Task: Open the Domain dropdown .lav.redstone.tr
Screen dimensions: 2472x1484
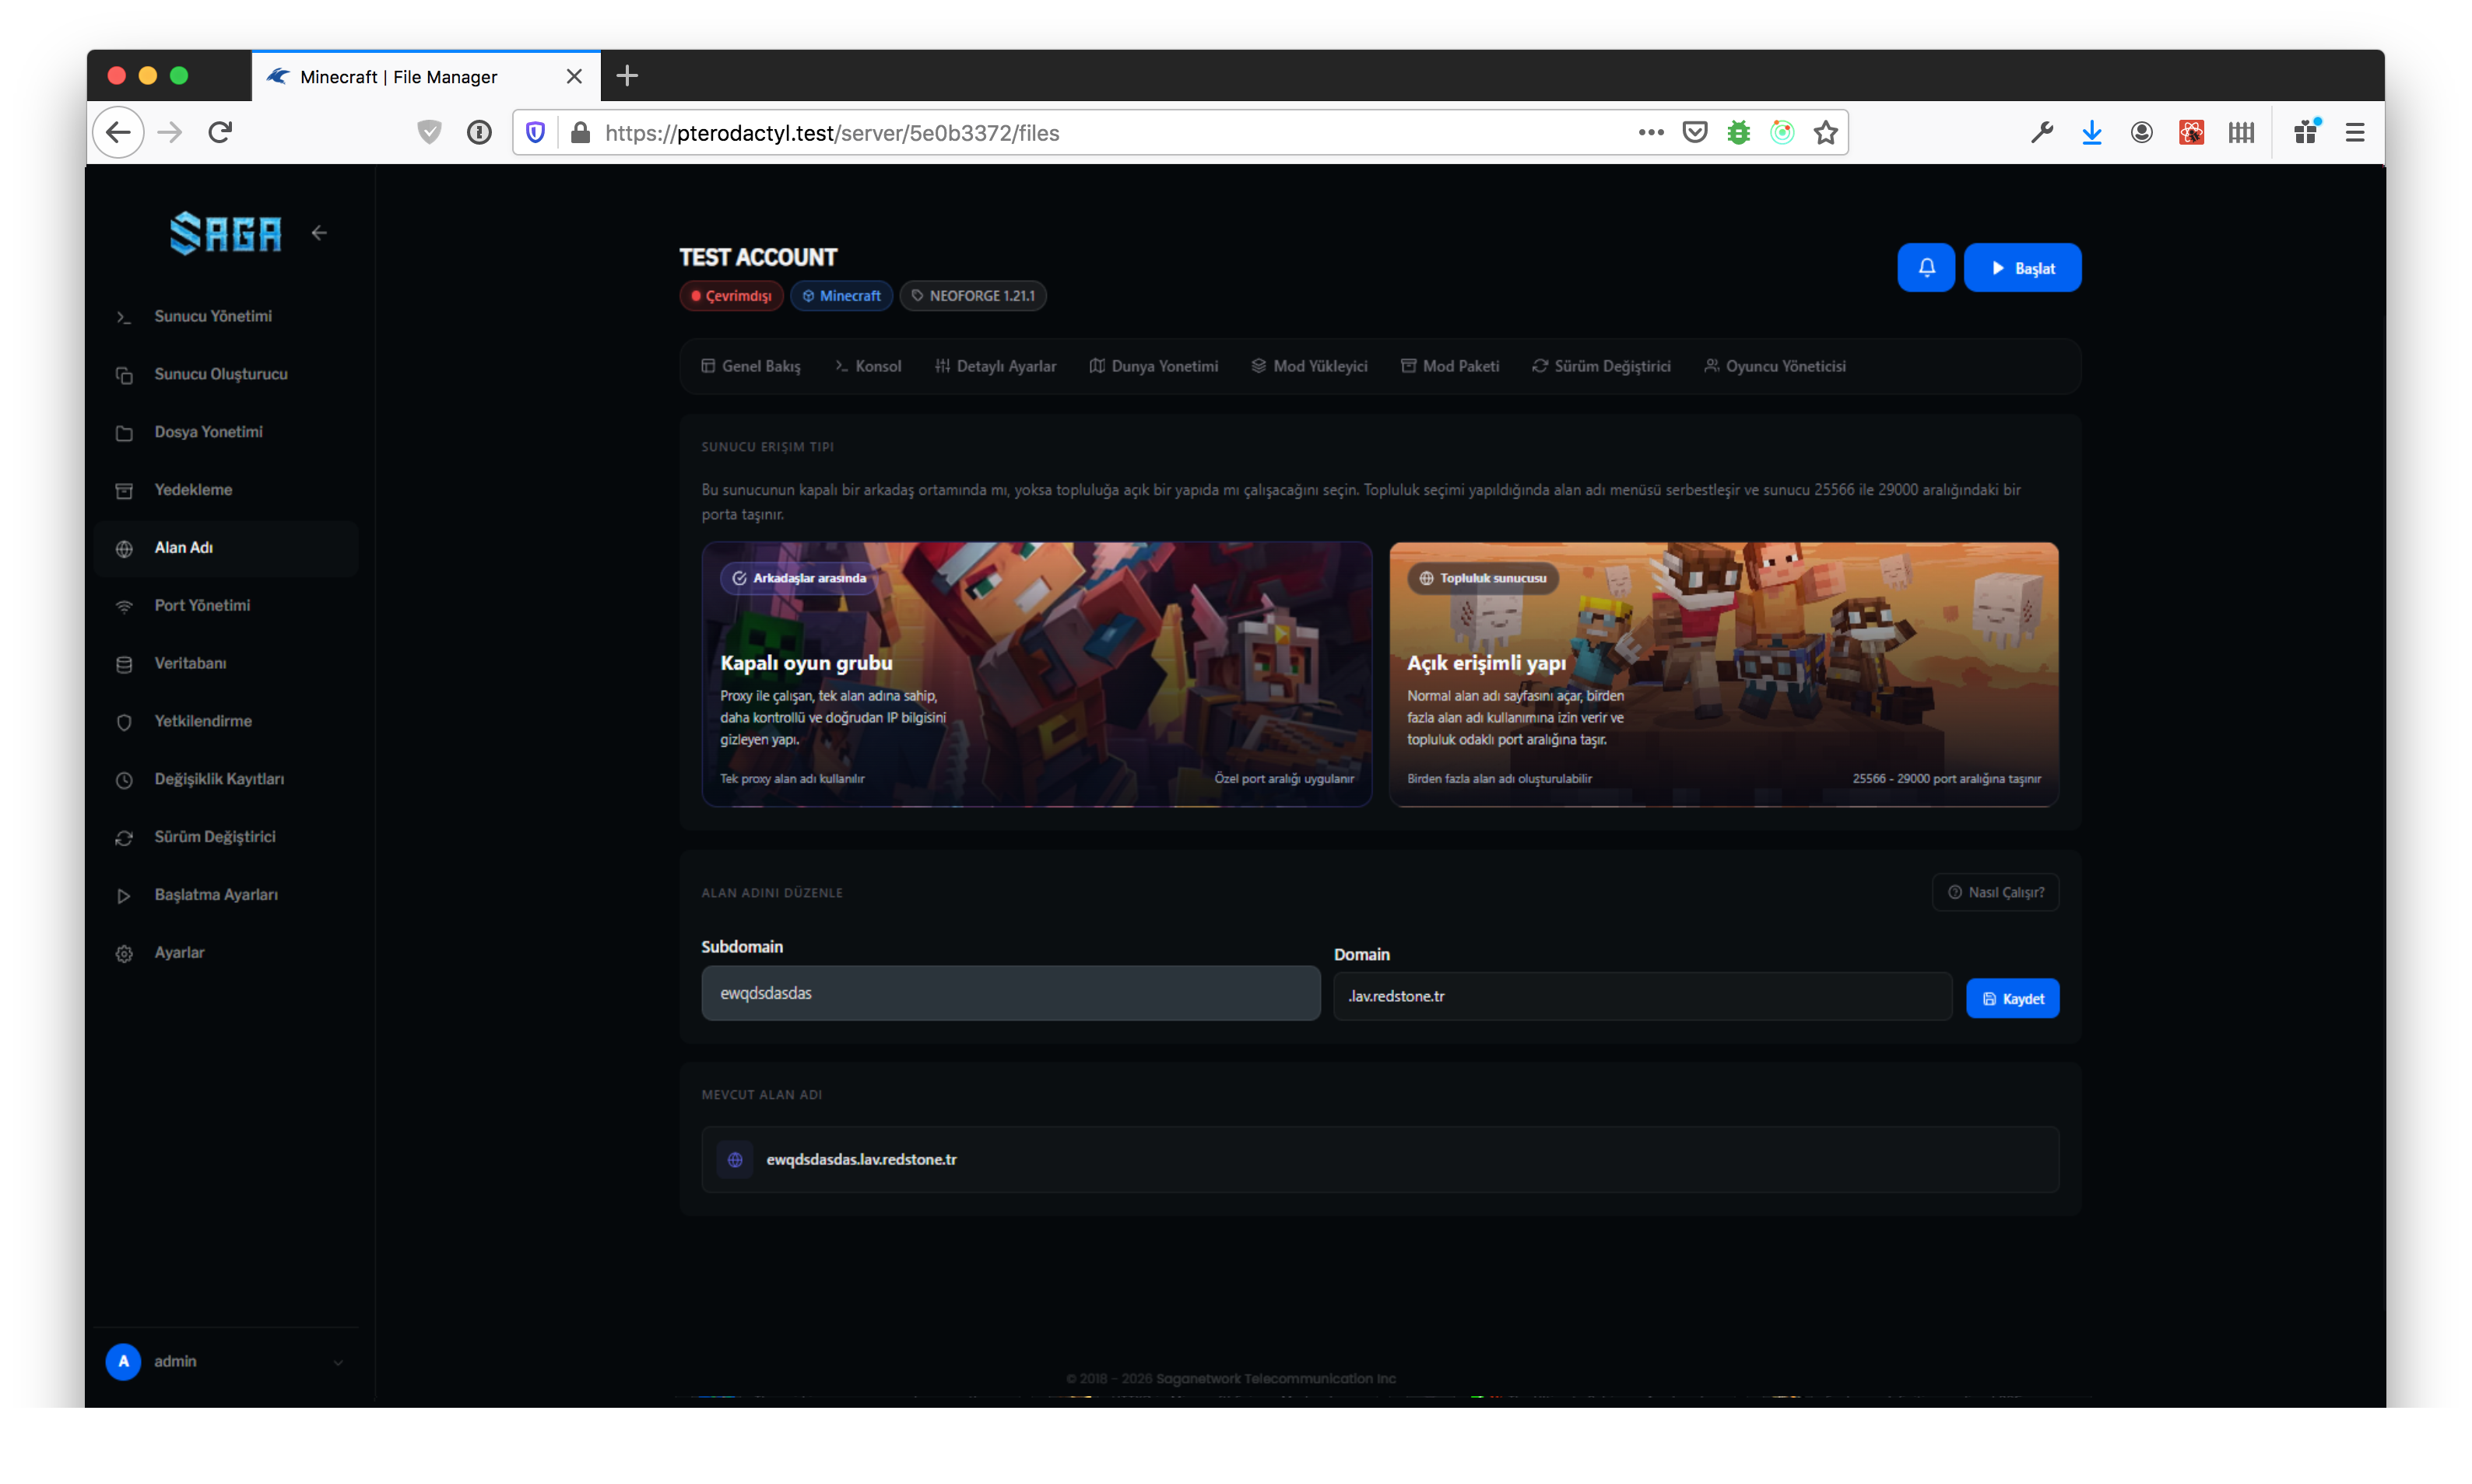Action: pyautogui.click(x=1642, y=996)
